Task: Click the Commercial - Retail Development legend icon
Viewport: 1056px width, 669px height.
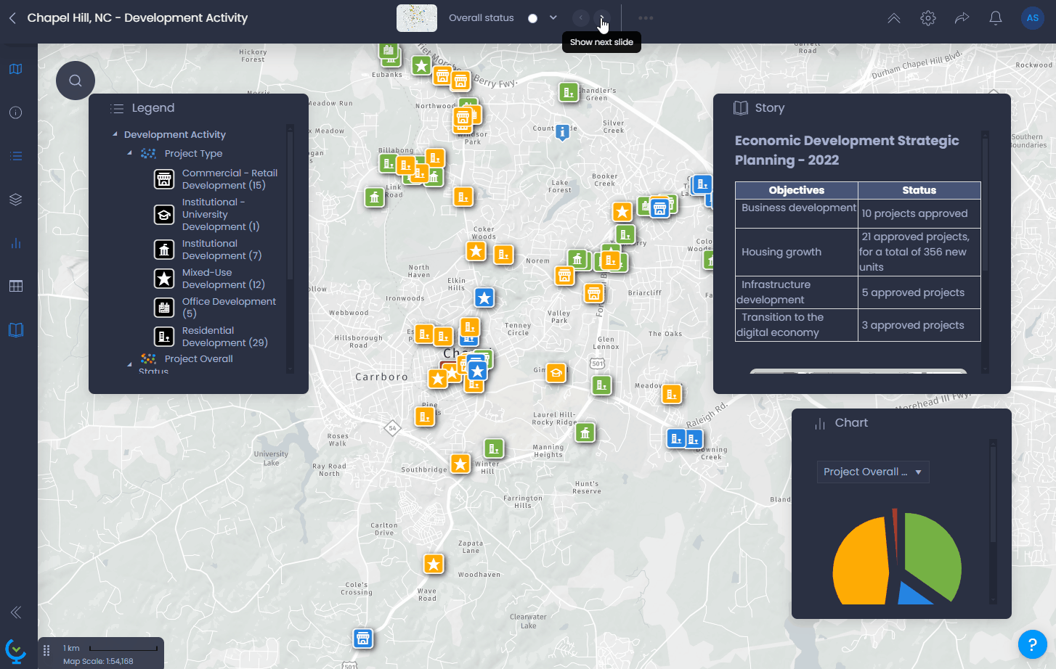Action: click(x=164, y=179)
